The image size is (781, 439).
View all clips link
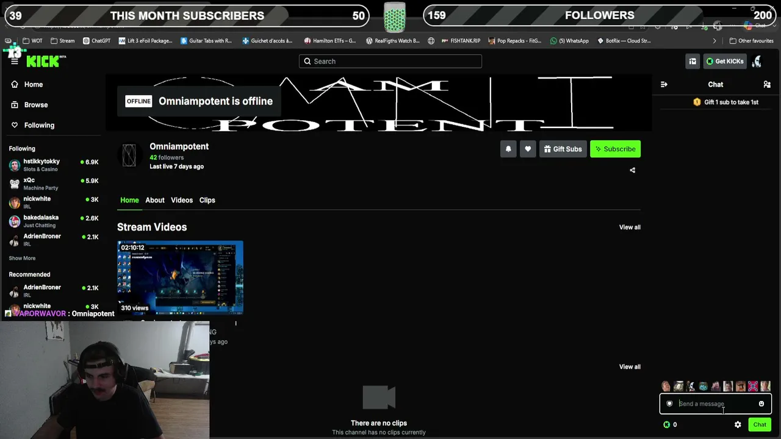[x=630, y=367]
